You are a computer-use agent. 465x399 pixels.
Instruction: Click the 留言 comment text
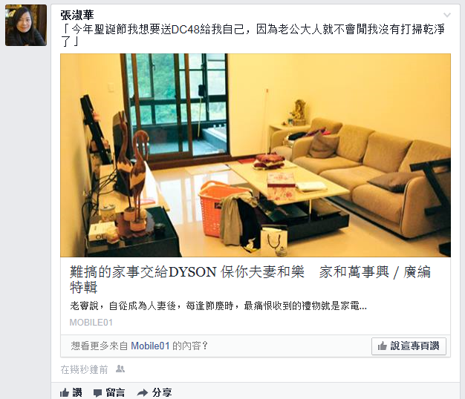coord(115,393)
